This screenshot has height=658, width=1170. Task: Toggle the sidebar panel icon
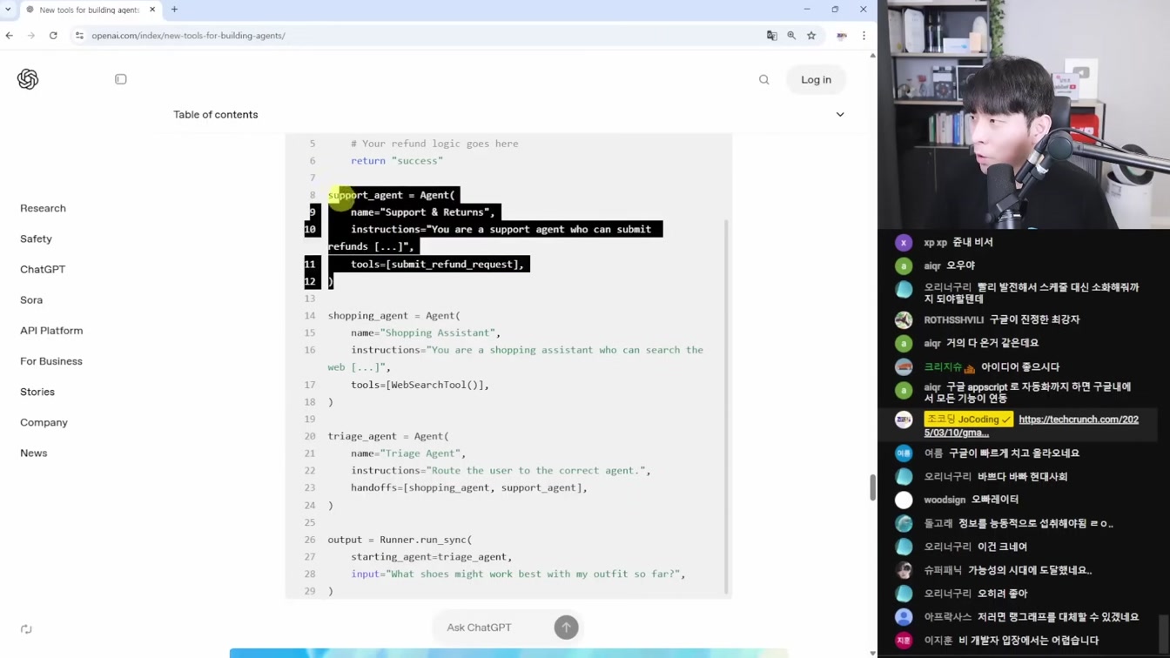(x=121, y=79)
